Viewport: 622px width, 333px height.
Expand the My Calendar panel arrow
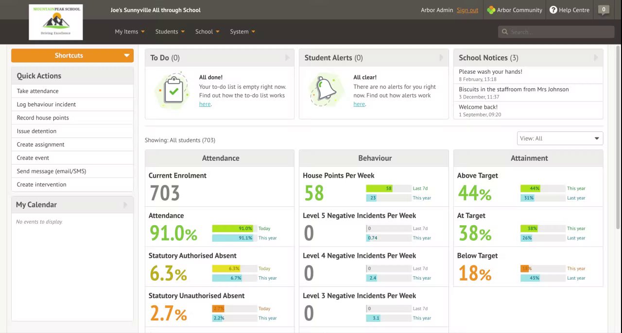pyautogui.click(x=125, y=205)
